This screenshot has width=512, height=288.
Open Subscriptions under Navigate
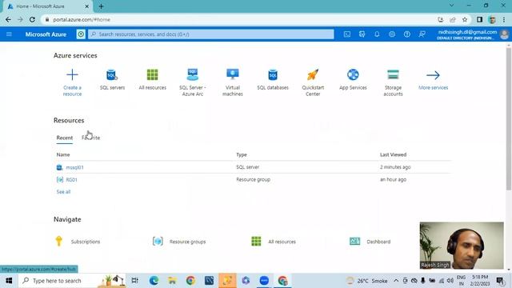tap(78, 242)
